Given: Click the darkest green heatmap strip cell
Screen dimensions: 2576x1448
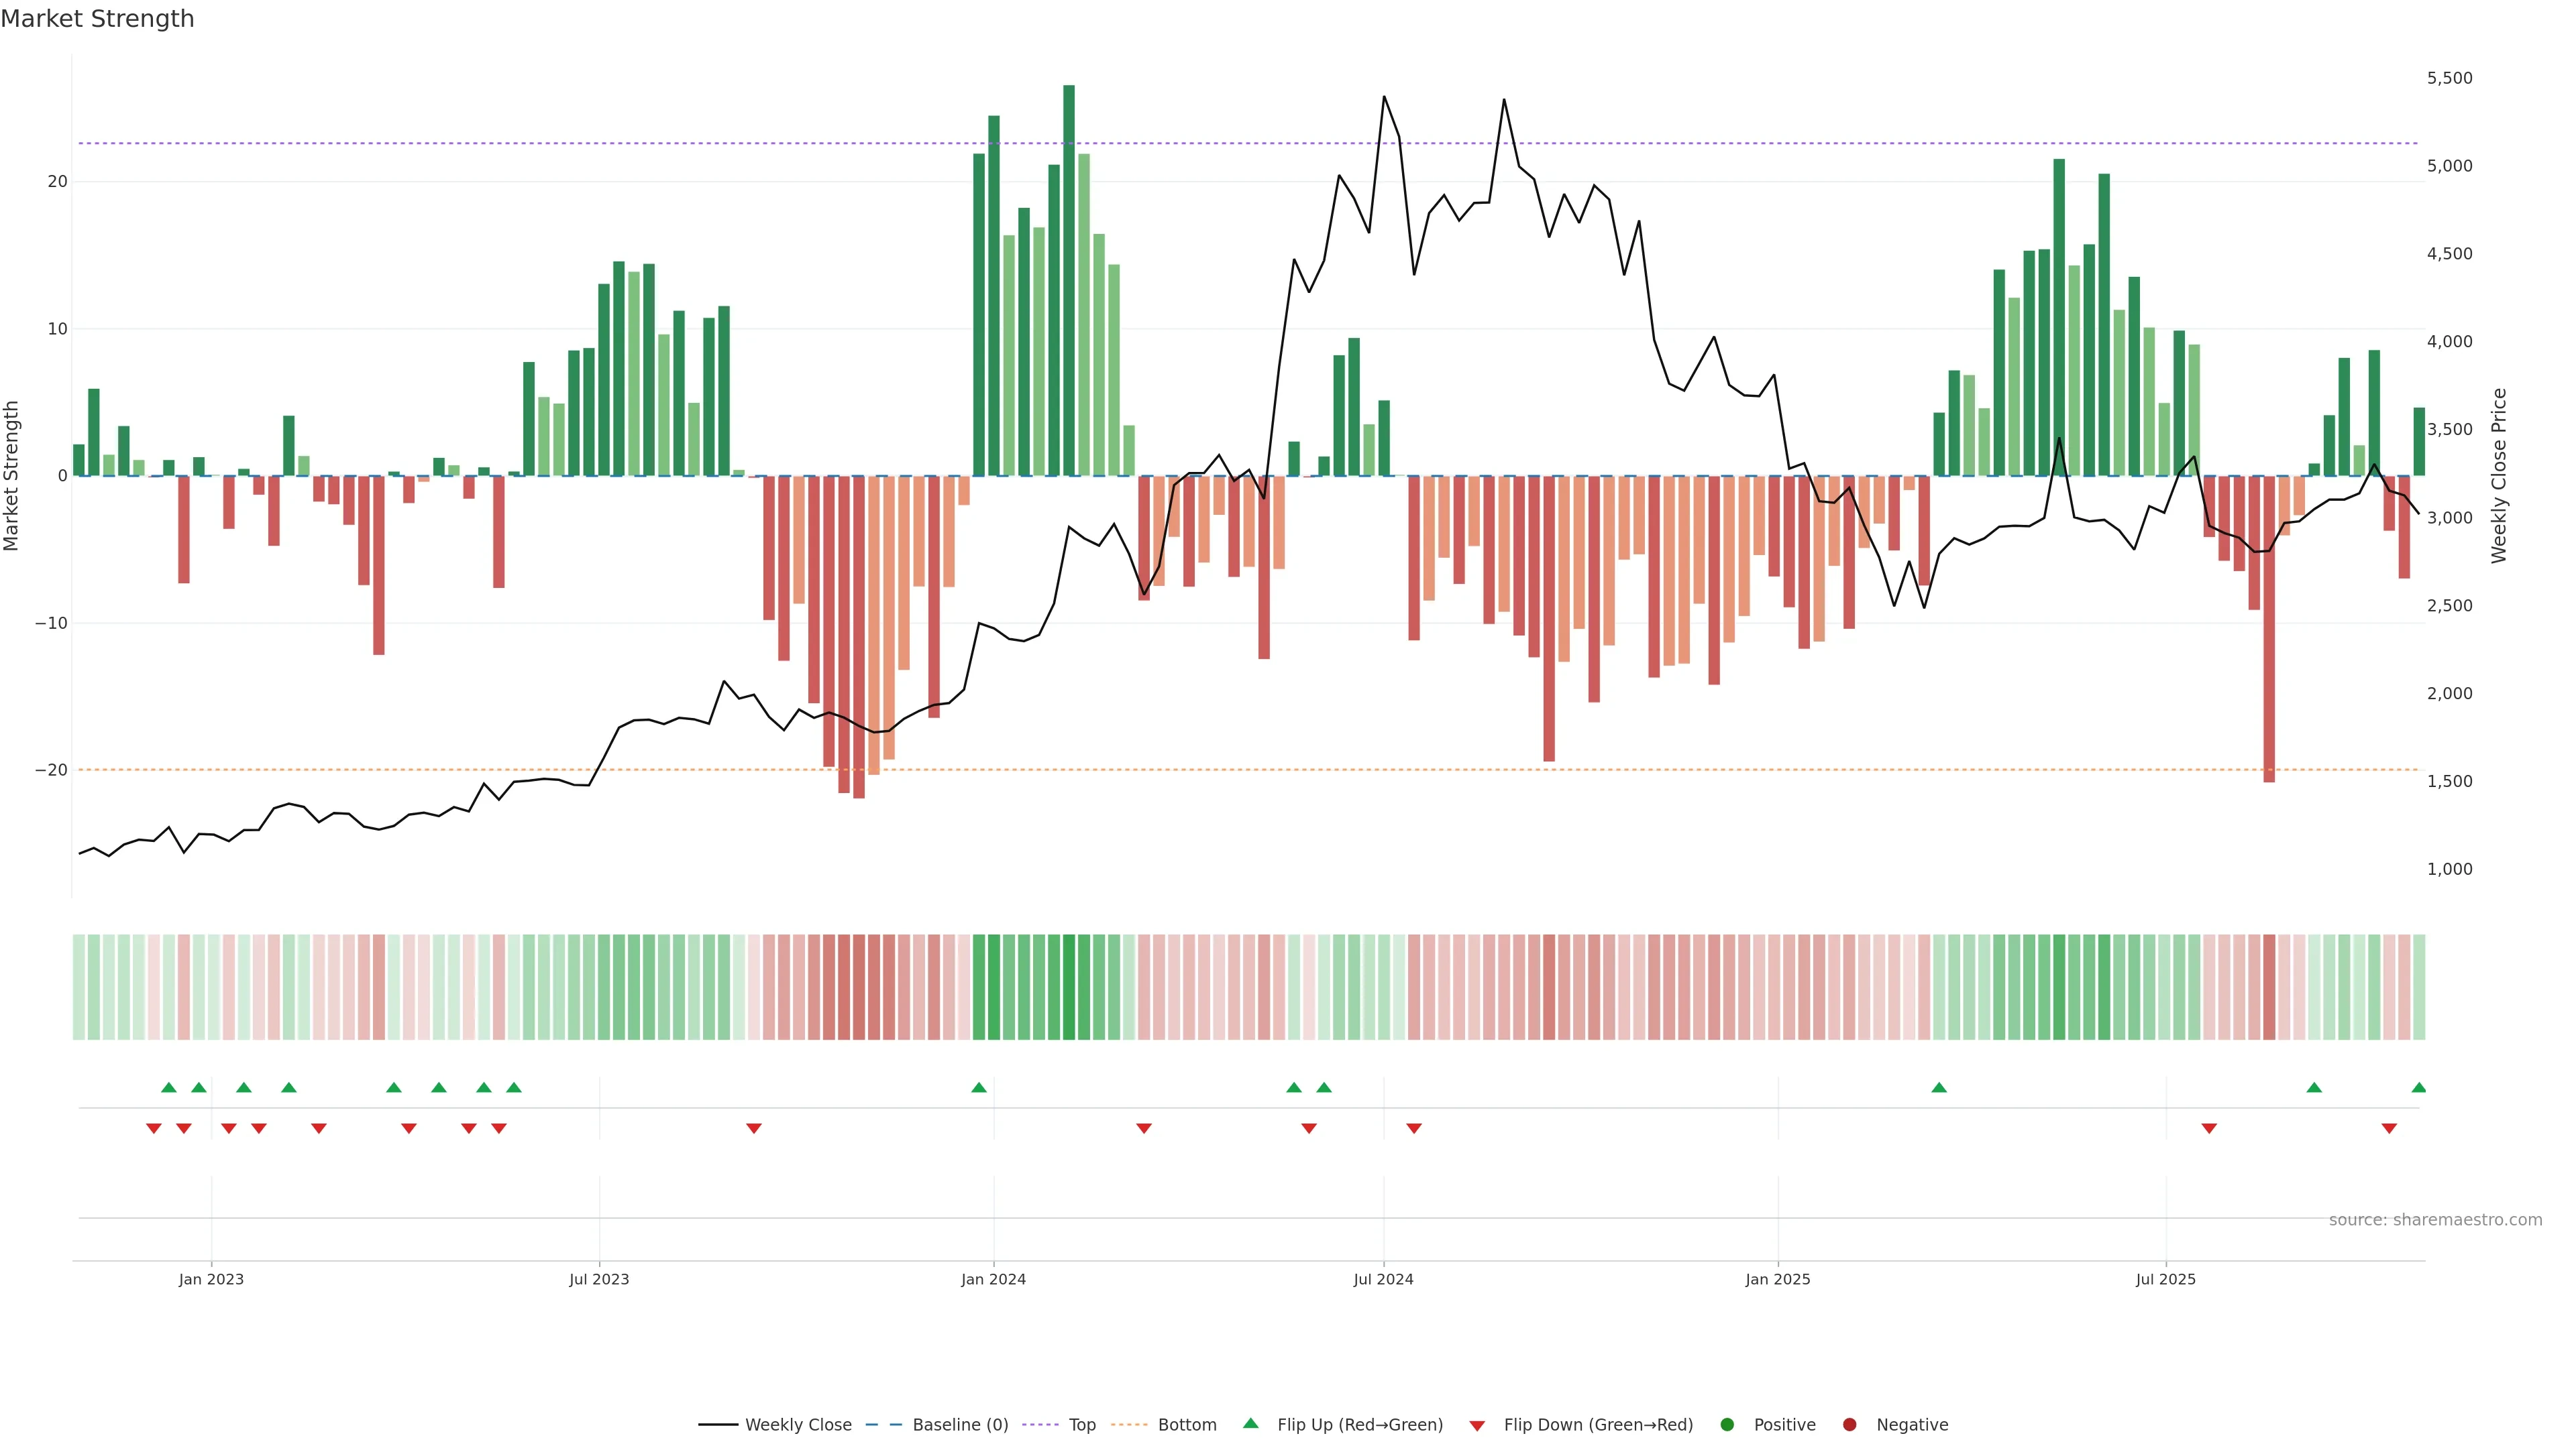Looking at the screenshot, I should pos(1069,987).
